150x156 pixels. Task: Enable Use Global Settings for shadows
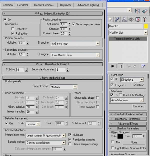click(120, 95)
